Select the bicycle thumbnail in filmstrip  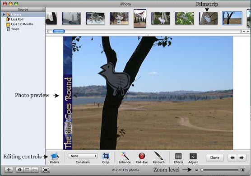pos(95,19)
